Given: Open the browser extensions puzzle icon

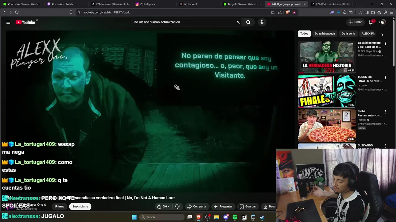Looking at the screenshot, I should pos(344,12).
